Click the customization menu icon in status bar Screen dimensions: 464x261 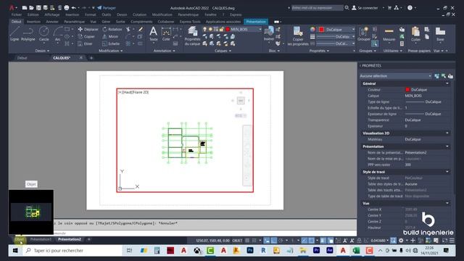click(x=452, y=240)
